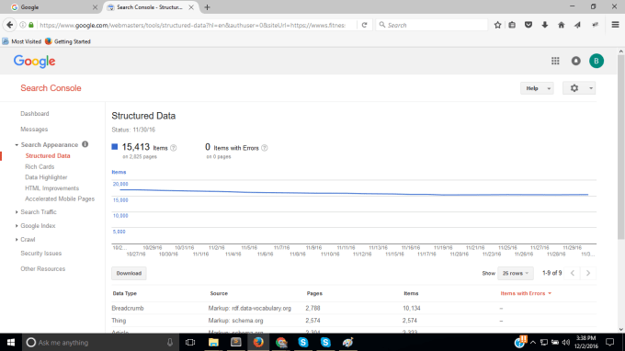Open Most Visited bookmarks folder

(x=21, y=41)
